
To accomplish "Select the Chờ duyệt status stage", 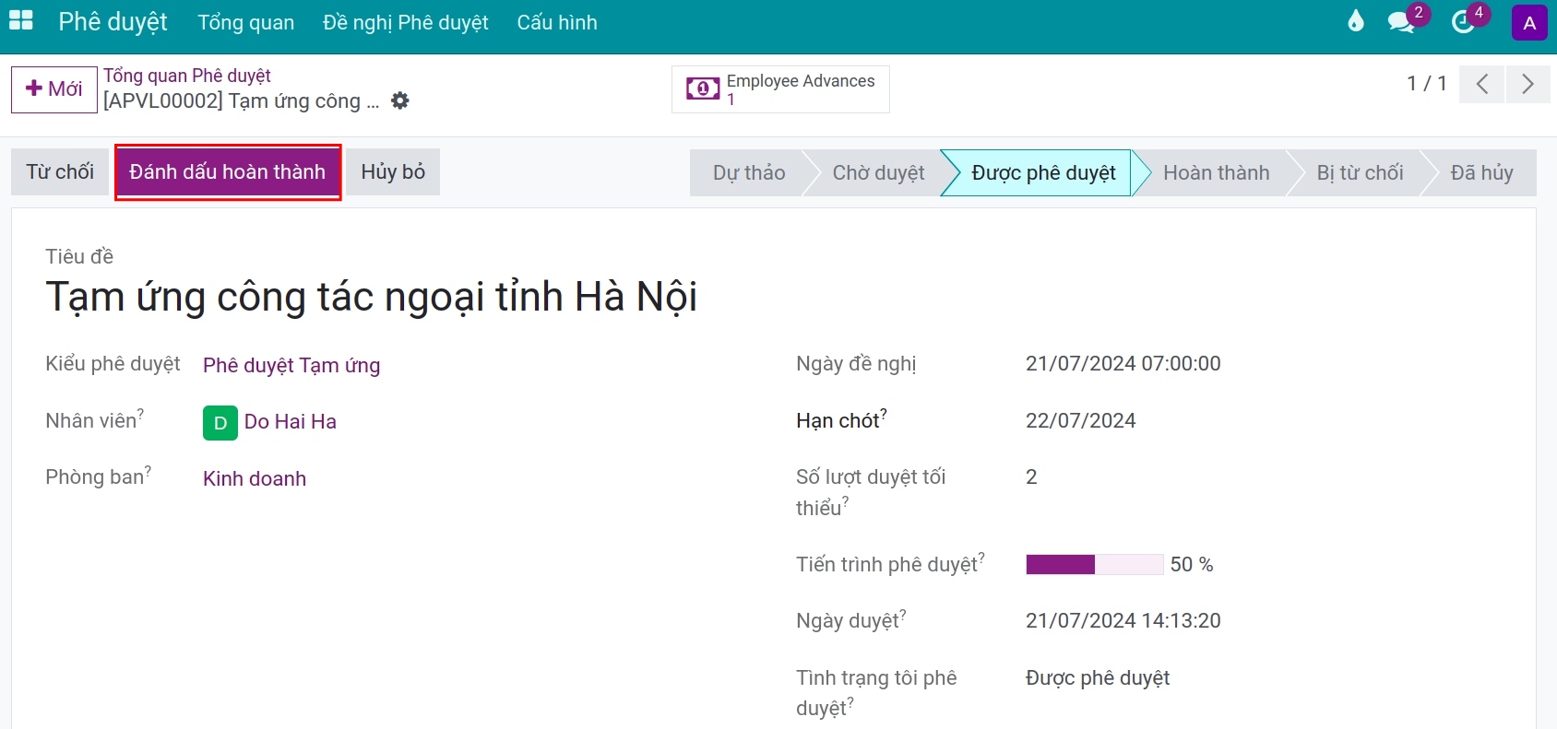I will pos(878,172).
